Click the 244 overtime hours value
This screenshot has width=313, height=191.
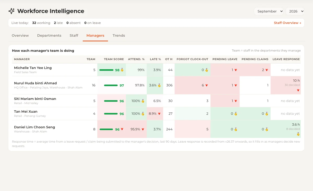pyautogui.click(x=169, y=129)
